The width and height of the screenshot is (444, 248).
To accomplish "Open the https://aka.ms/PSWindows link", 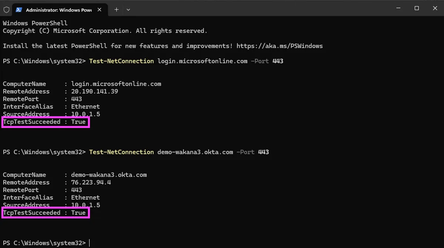I will 279,46.
